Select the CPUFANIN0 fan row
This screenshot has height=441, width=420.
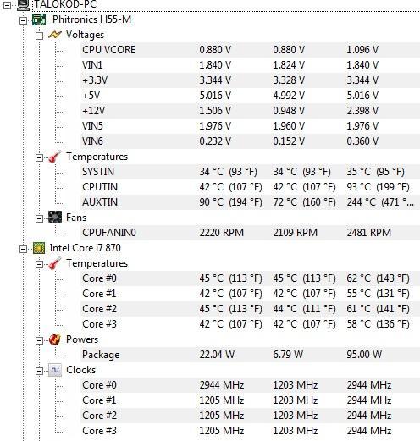tap(250, 233)
